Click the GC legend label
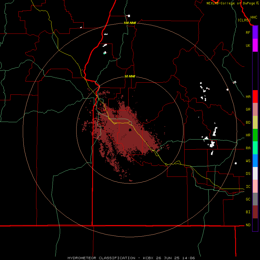Viewport: 260px width, 260px height. tap(248, 199)
